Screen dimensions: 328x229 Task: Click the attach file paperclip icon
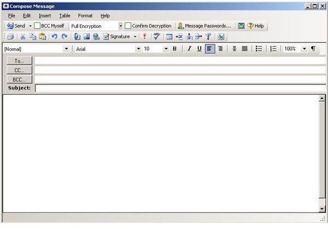click(x=77, y=37)
